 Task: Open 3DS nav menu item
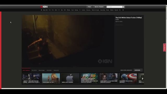tap(65, 10)
